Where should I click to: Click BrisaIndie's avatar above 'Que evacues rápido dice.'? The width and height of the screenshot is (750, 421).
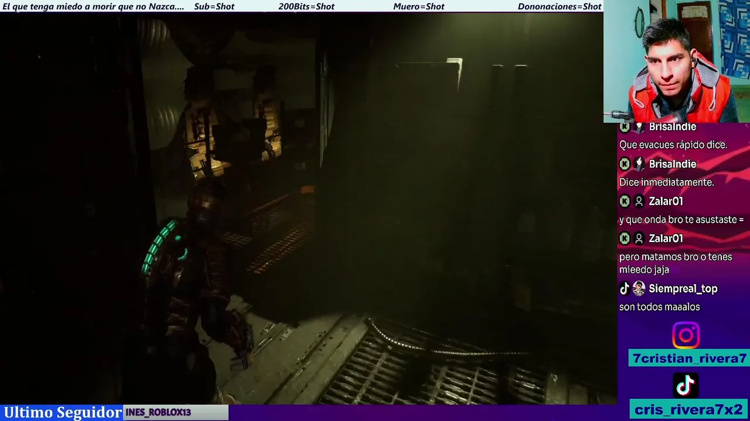pyautogui.click(x=639, y=127)
